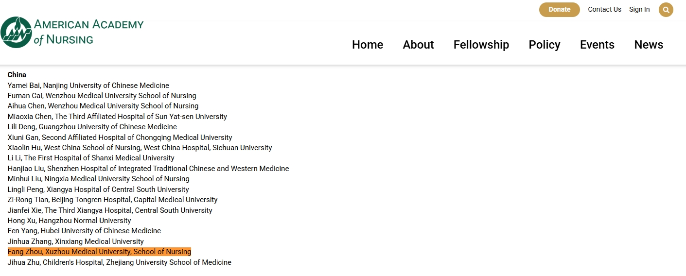This screenshot has width=686, height=276.
Task: Open the News navigation item
Action: [x=649, y=45]
